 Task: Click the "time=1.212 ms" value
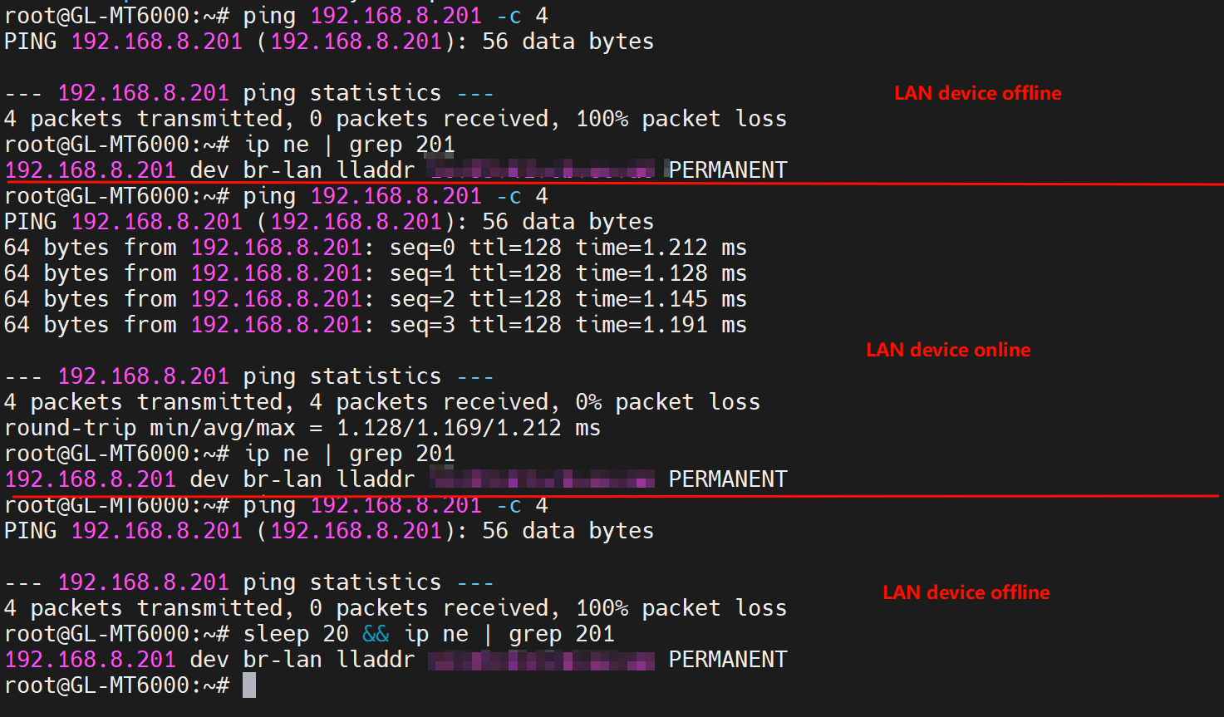(661, 248)
